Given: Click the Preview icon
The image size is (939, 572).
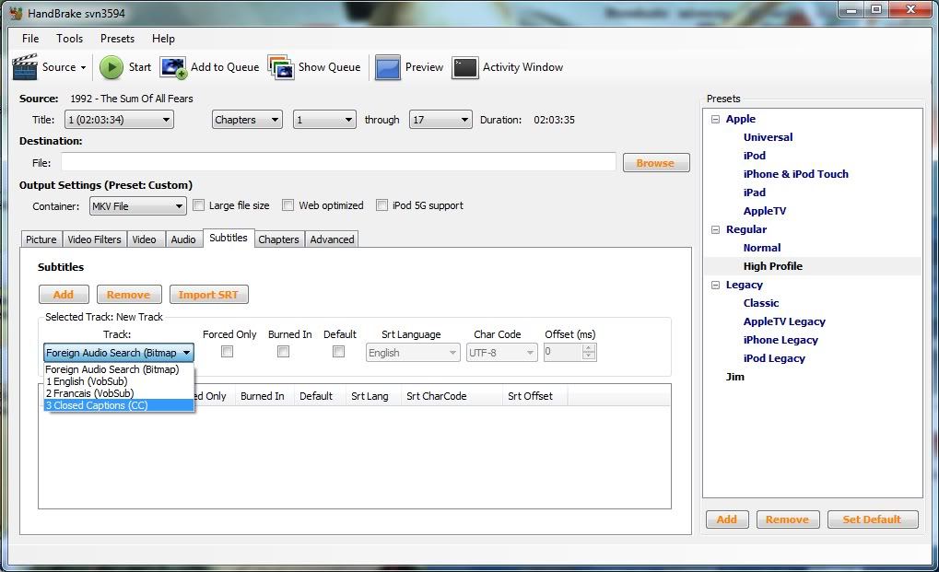Looking at the screenshot, I should pos(387,67).
